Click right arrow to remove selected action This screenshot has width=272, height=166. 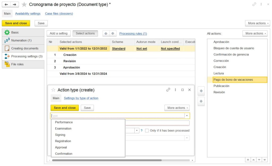201,101
